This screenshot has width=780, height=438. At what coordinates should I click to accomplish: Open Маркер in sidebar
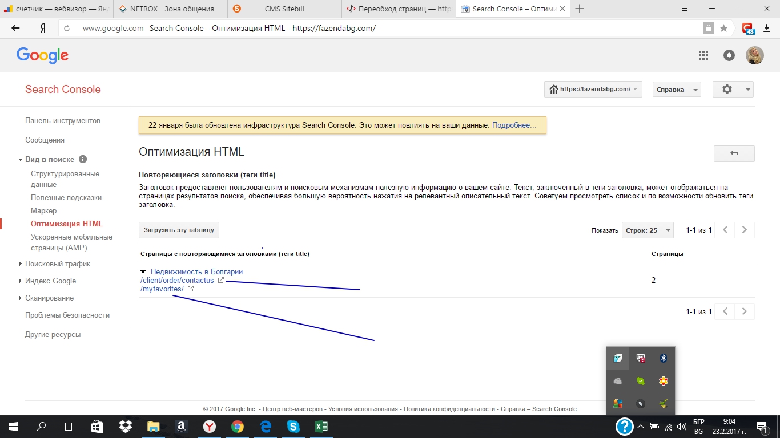(44, 211)
